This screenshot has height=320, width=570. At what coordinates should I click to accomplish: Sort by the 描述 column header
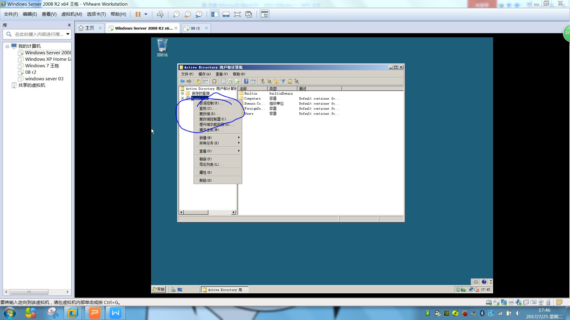tap(319, 89)
